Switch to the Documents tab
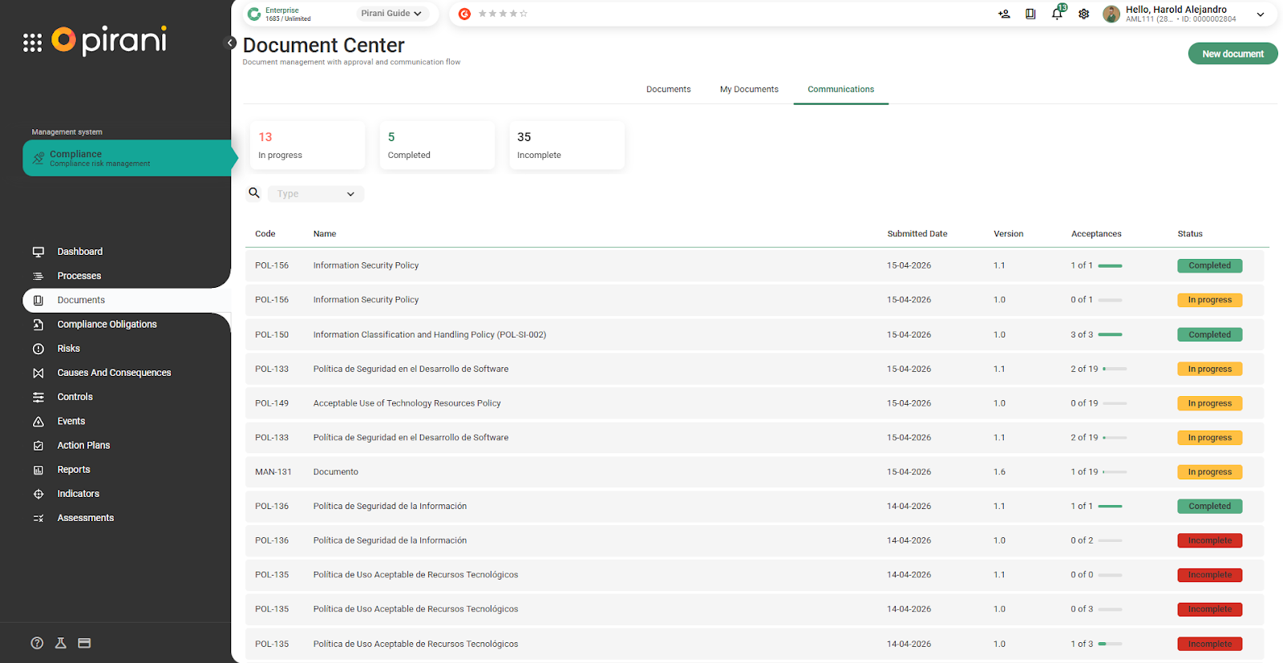This screenshot has height=663, width=1283. pyautogui.click(x=668, y=89)
